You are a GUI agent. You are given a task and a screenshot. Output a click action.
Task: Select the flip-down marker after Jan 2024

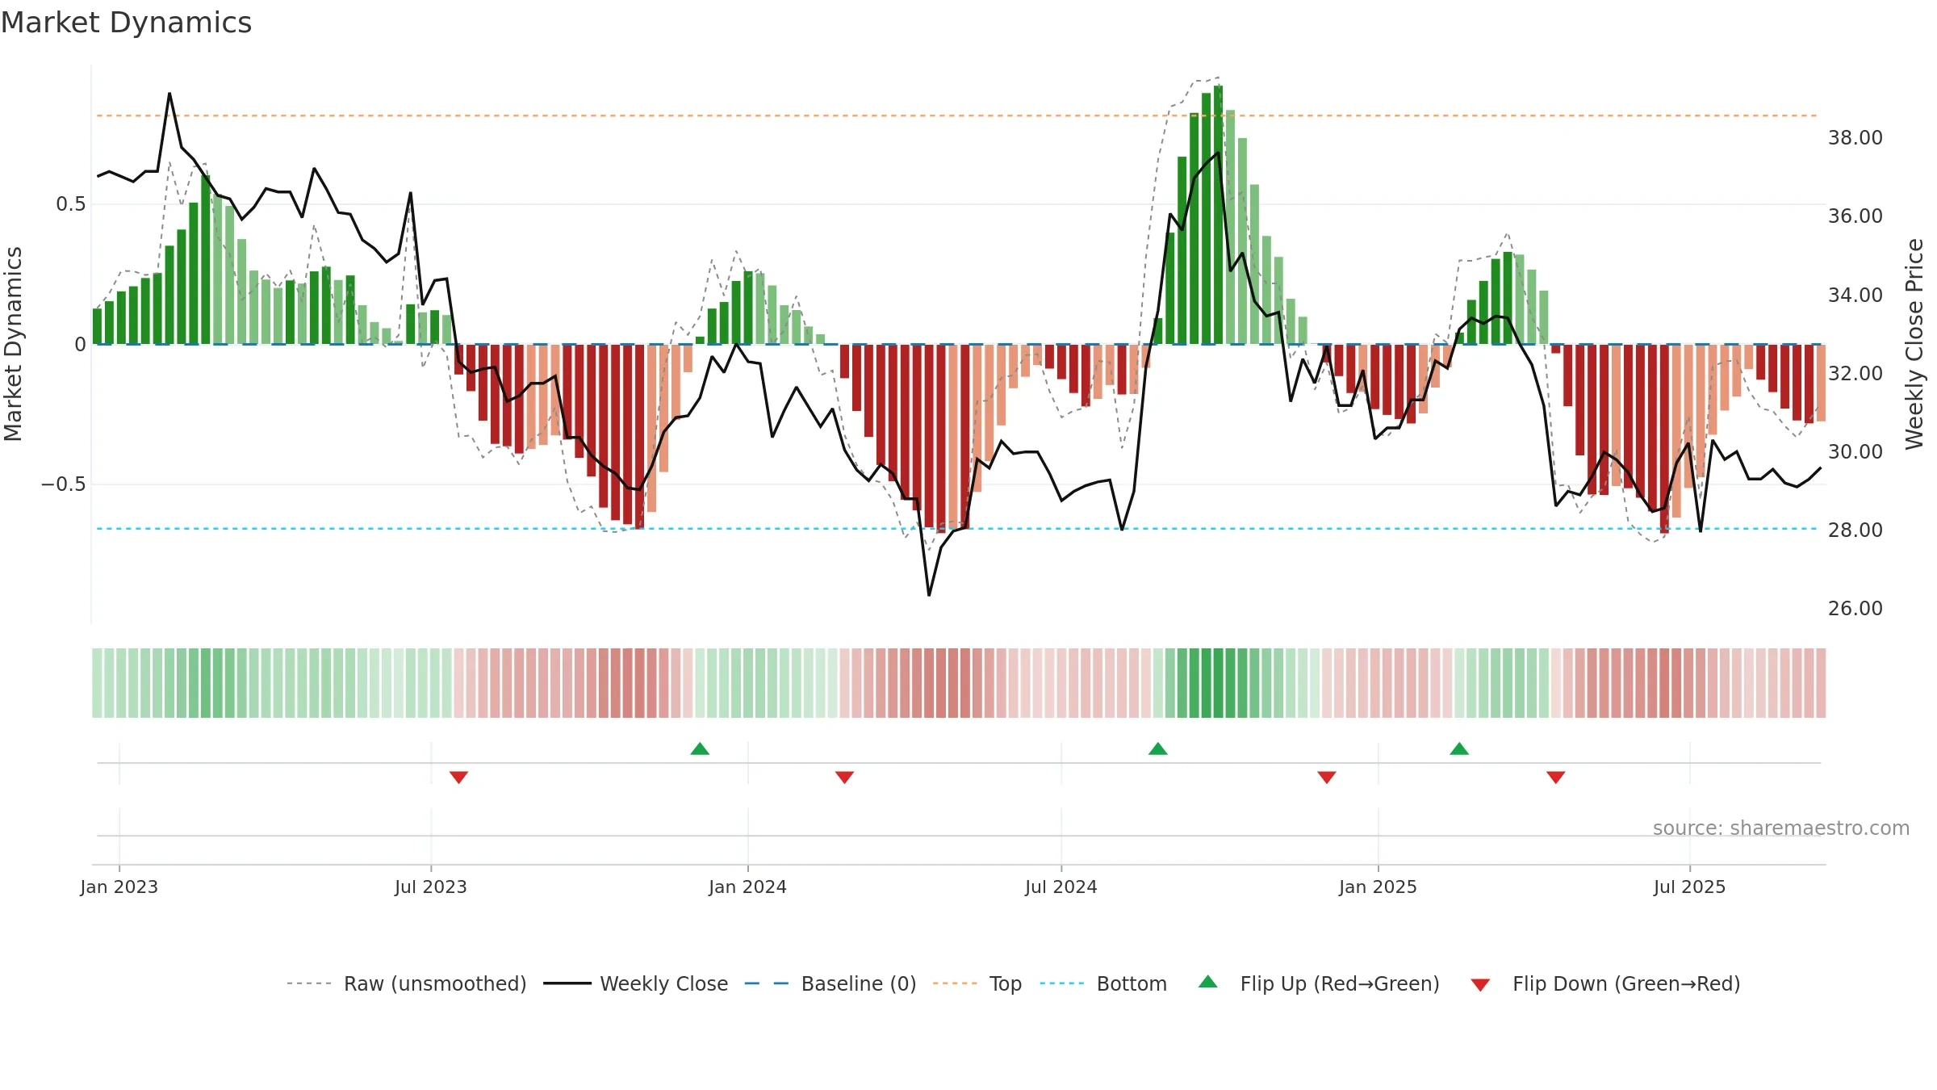(x=844, y=778)
